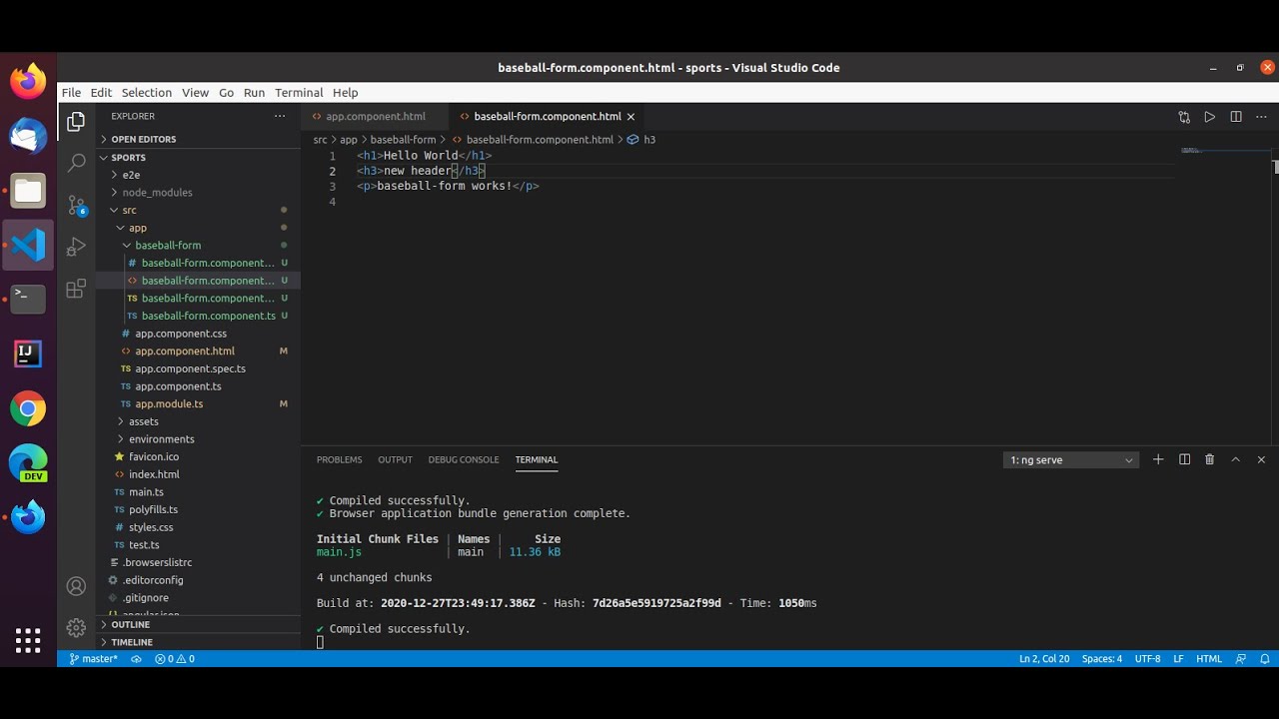The image size is (1279, 719).
Task: Split the terminal panel
Action: pos(1184,459)
